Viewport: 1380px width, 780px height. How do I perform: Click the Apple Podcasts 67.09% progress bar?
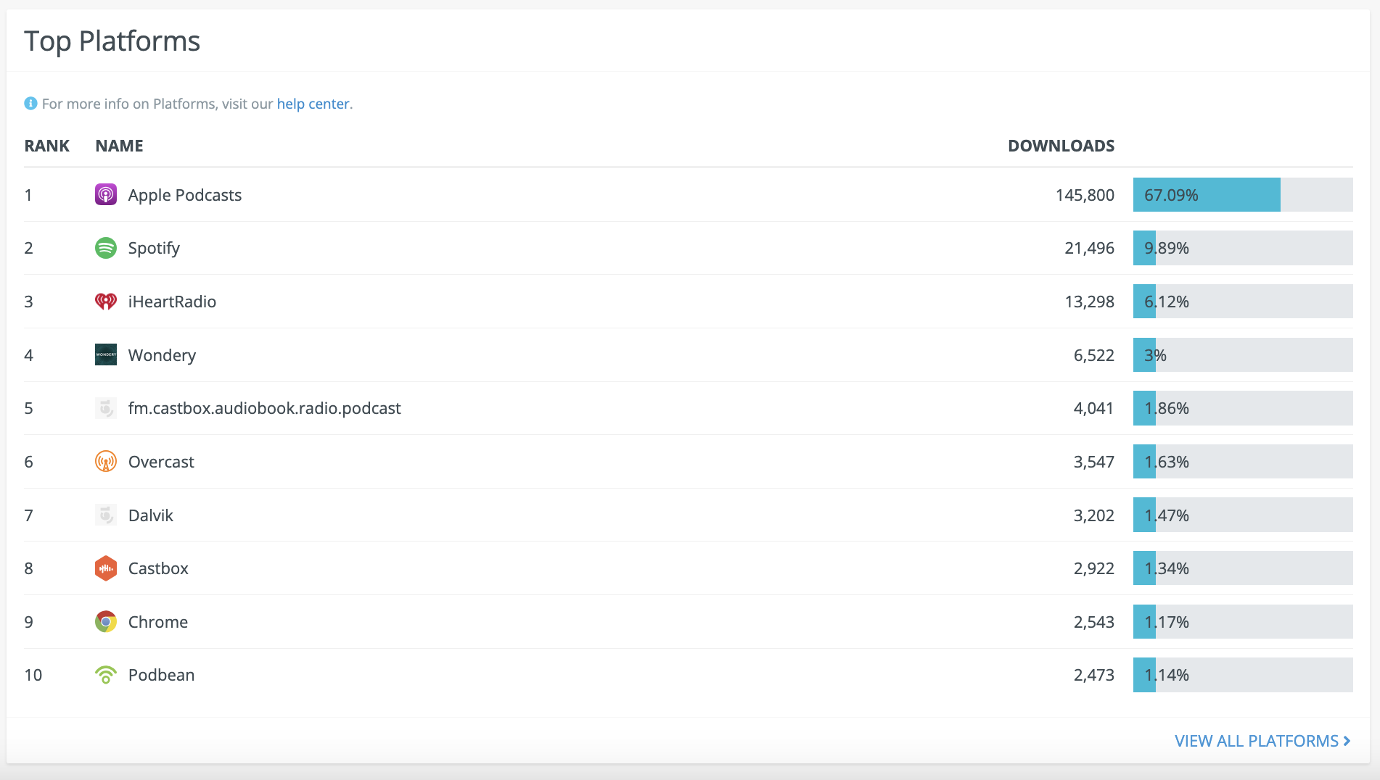[x=1243, y=194]
